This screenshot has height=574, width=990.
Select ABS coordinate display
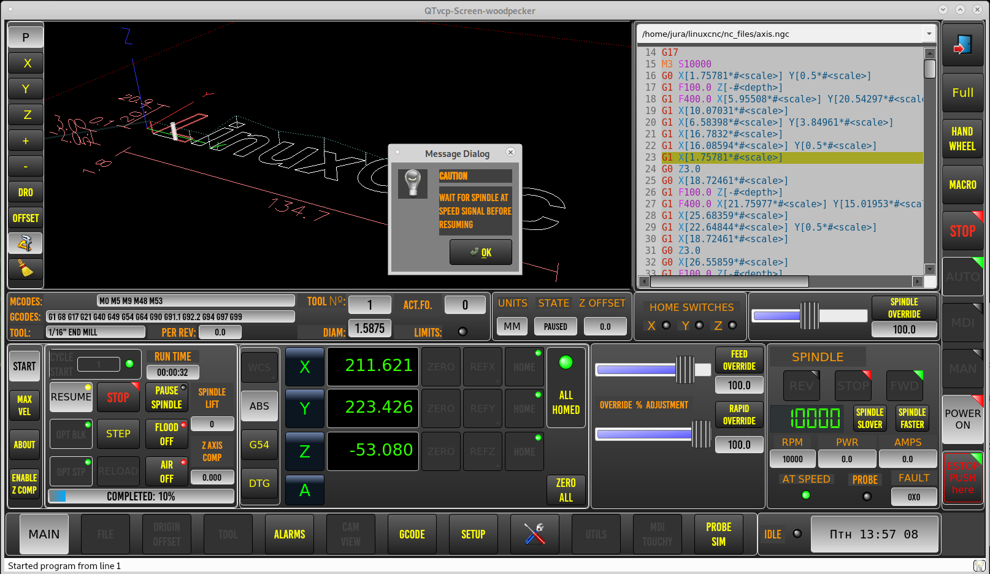tap(259, 406)
